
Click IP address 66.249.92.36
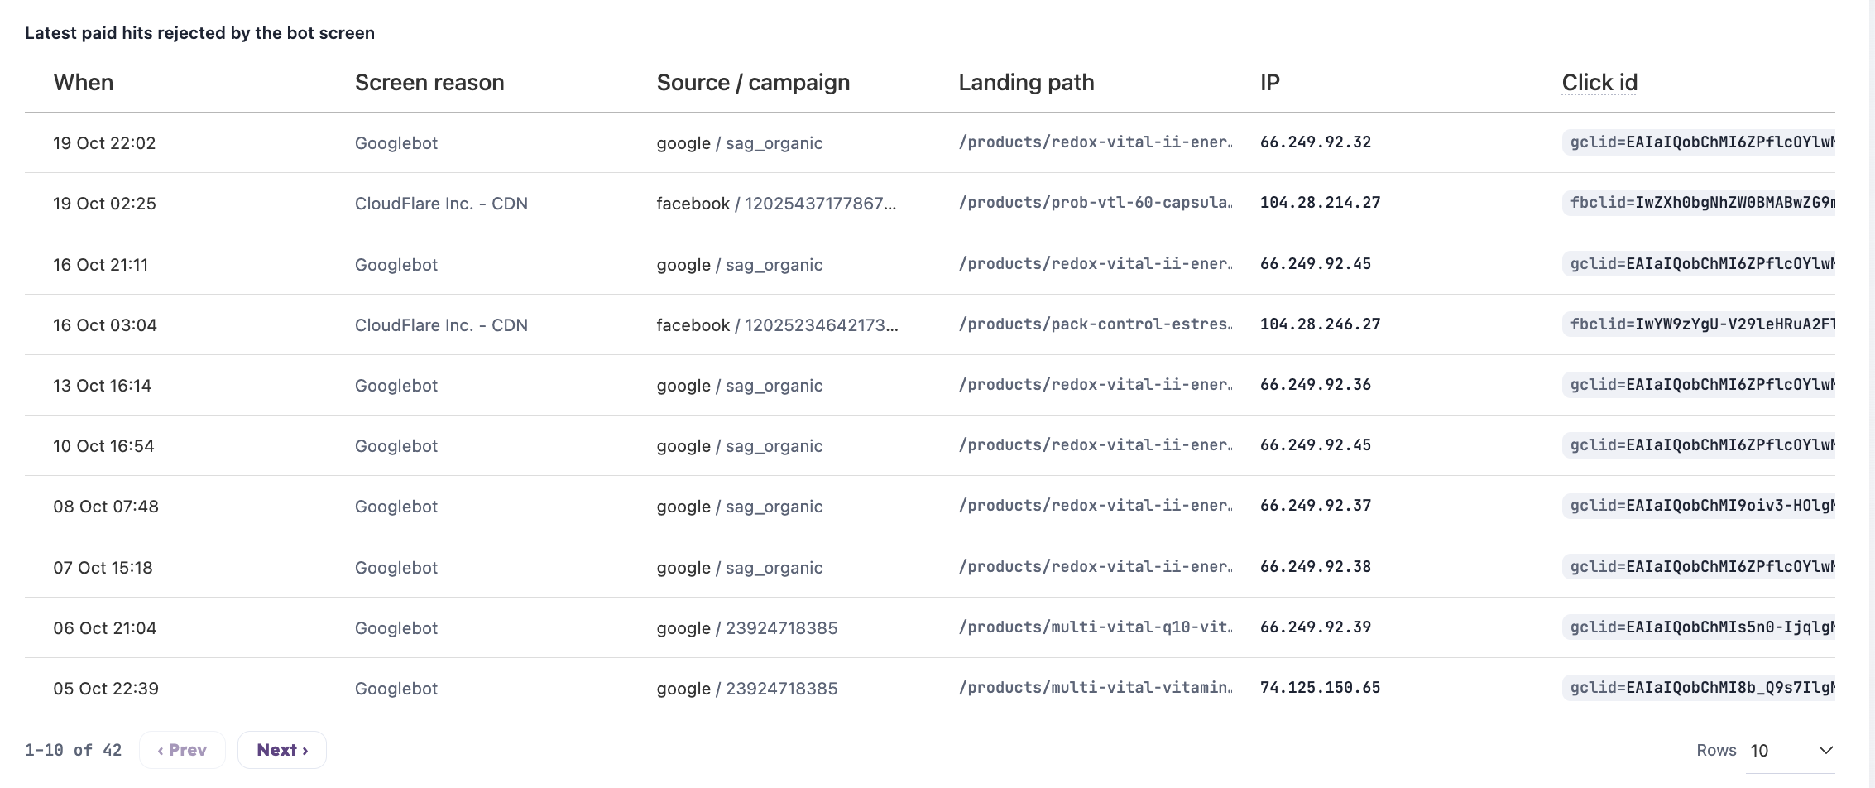[1316, 385]
